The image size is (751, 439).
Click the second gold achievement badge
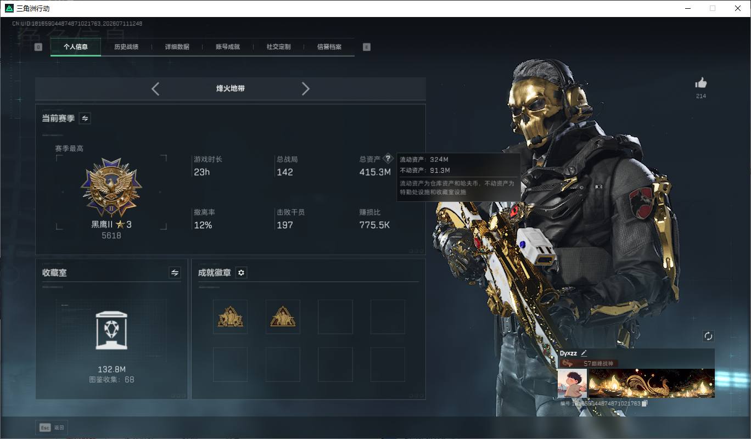283,317
